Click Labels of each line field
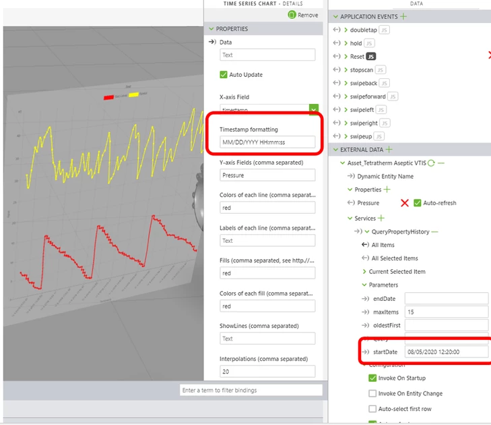This screenshot has height=425, width=491. (267, 240)
